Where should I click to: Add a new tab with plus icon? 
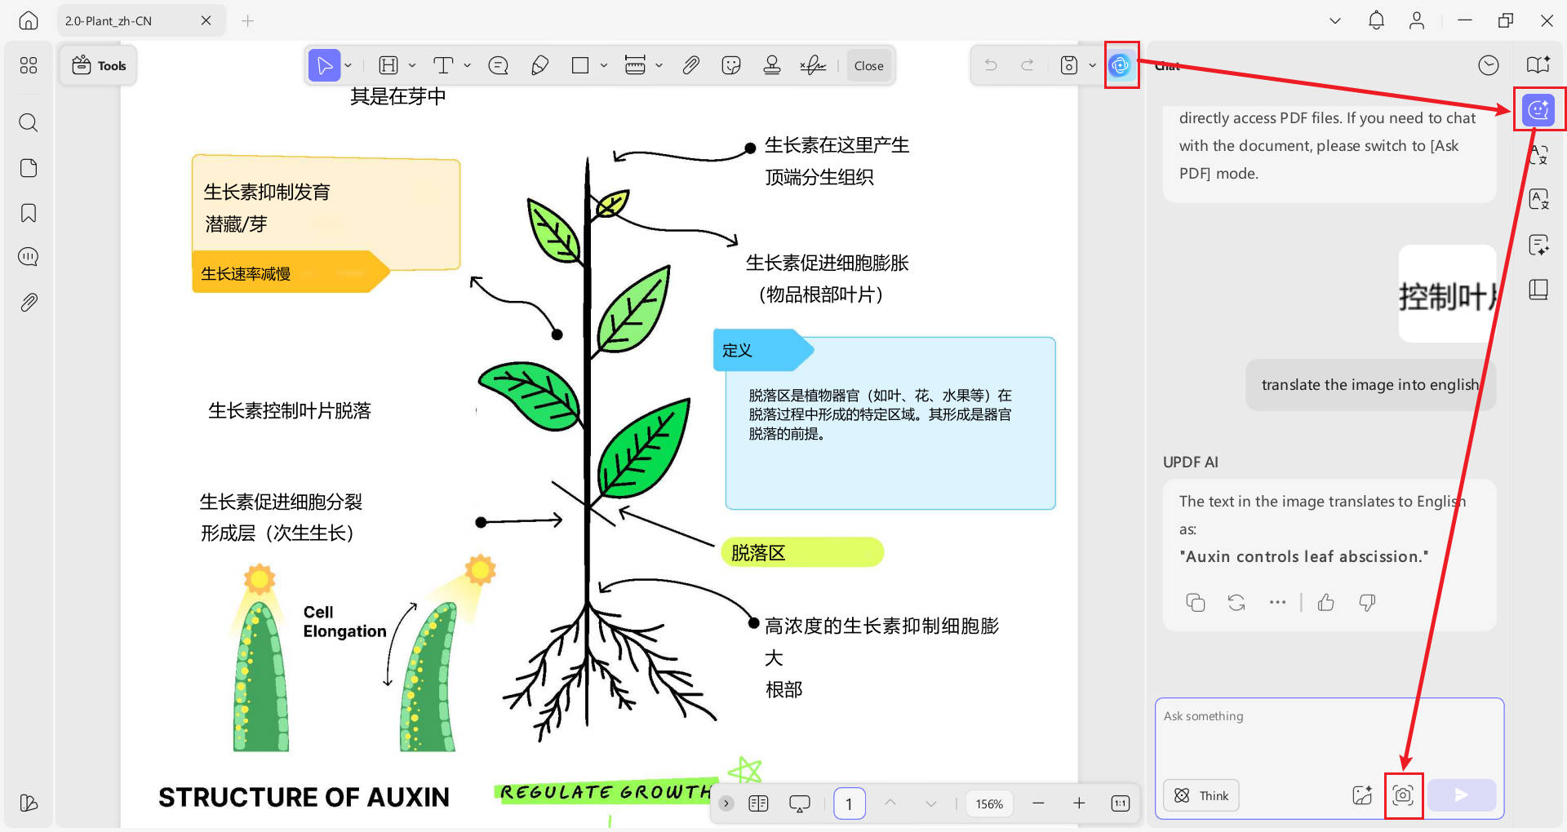[x=248, y=20]
